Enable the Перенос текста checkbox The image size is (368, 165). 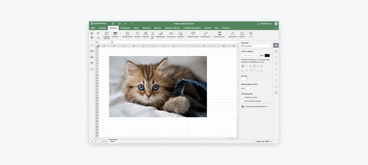point(242,97)
